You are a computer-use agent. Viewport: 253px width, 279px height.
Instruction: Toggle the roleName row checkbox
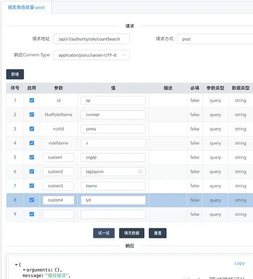[32, 143]
